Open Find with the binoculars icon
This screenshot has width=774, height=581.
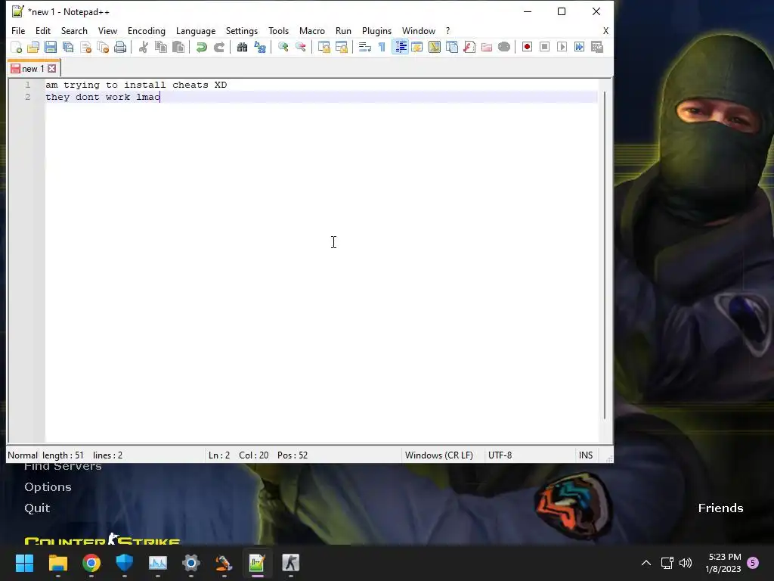(242, 47)
